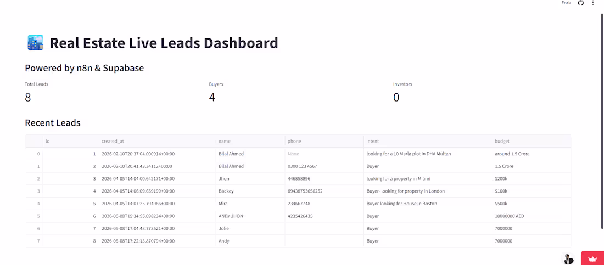This screenshot has height=265, width=604.
Task: Click the Fork link
Action: pos(566,3)
